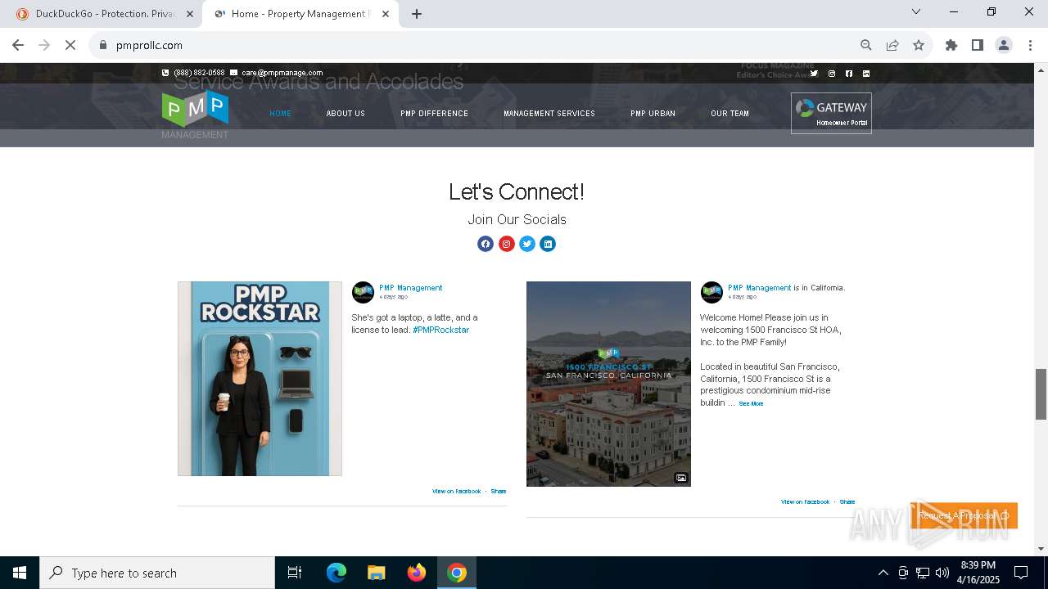Open the 1500 Francisco St post image
The image size is (1048, 589).
click(608, 384)
